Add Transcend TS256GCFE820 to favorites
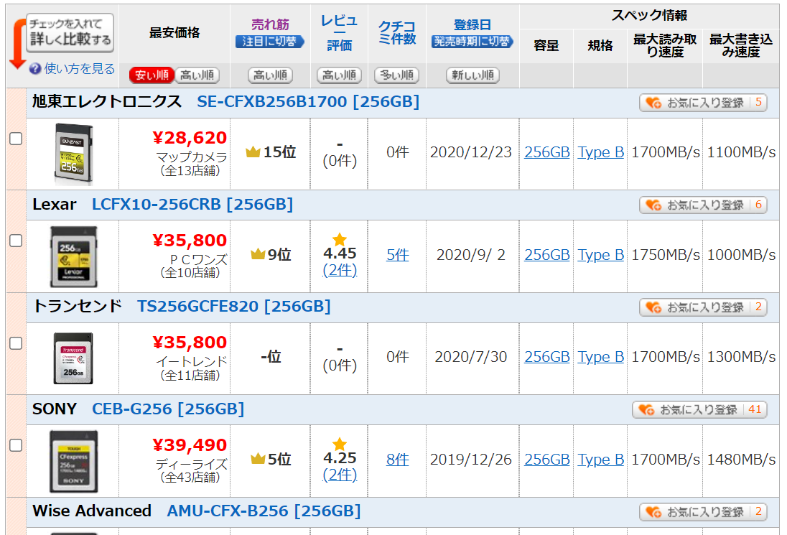 tap(703, 307)
